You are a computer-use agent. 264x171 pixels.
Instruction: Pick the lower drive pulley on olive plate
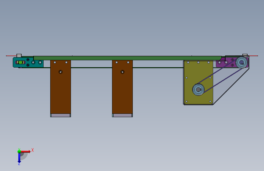(198, 89)
